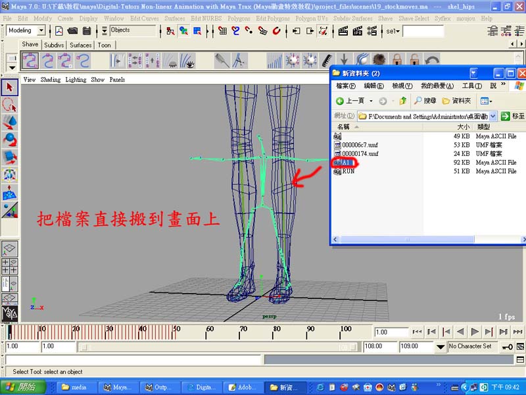
Task: Select the RUN Maya ASCII file
Action: click(x=344, y=171)
